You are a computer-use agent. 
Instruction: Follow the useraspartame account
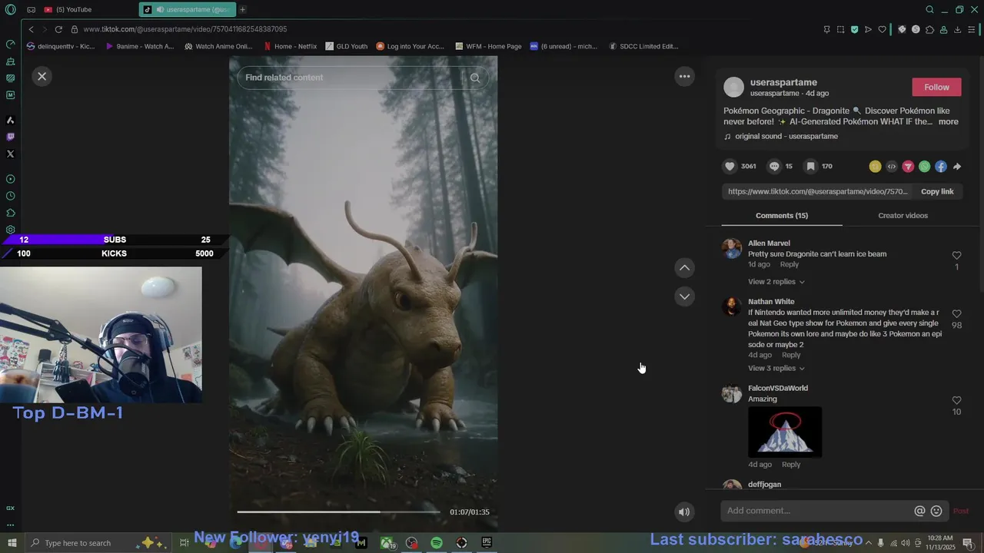[936, 87]
